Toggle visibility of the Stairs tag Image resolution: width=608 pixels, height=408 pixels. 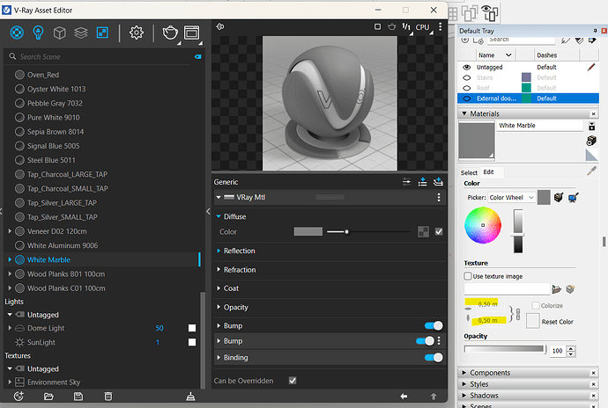coord(467,77)
